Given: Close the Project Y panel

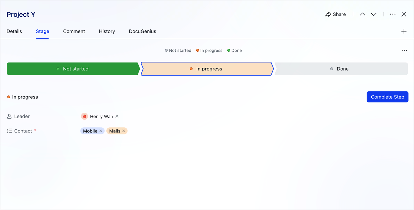Looking at the screenshot, I should (x=404, y=14).
